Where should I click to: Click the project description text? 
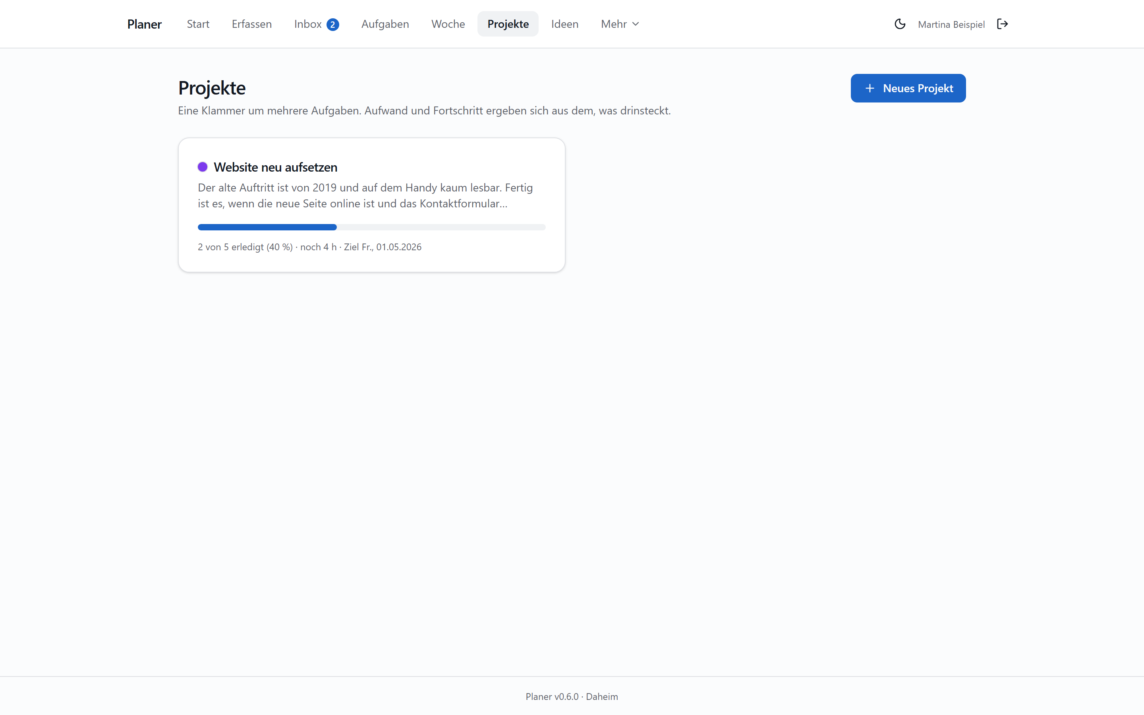(365, 195)
